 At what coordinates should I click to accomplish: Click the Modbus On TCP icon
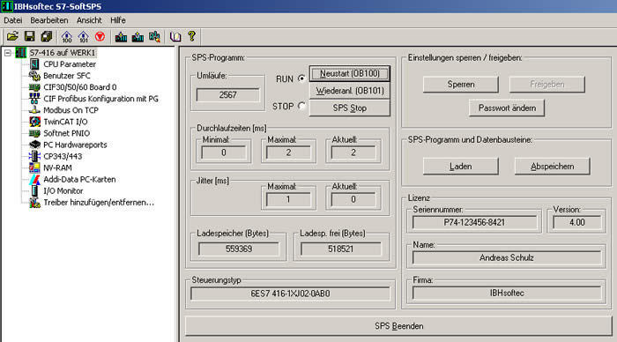coord(34,110)
